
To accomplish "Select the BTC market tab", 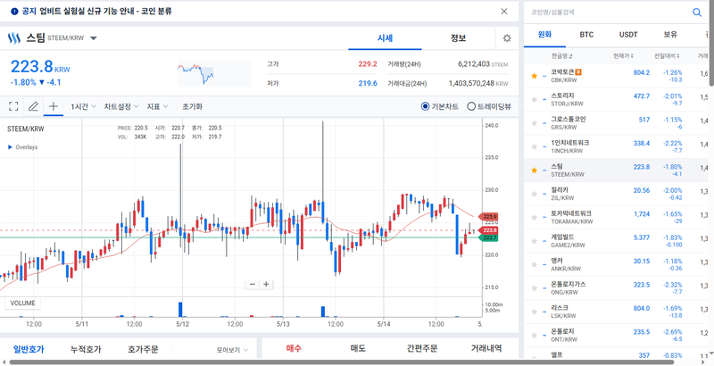I will pyautogui.click(x=586, y=34).
